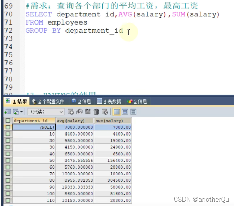The height and width of the screenshot is (206, 234).
Task: Select the 9500.000000 average cell
Action: 75,141
